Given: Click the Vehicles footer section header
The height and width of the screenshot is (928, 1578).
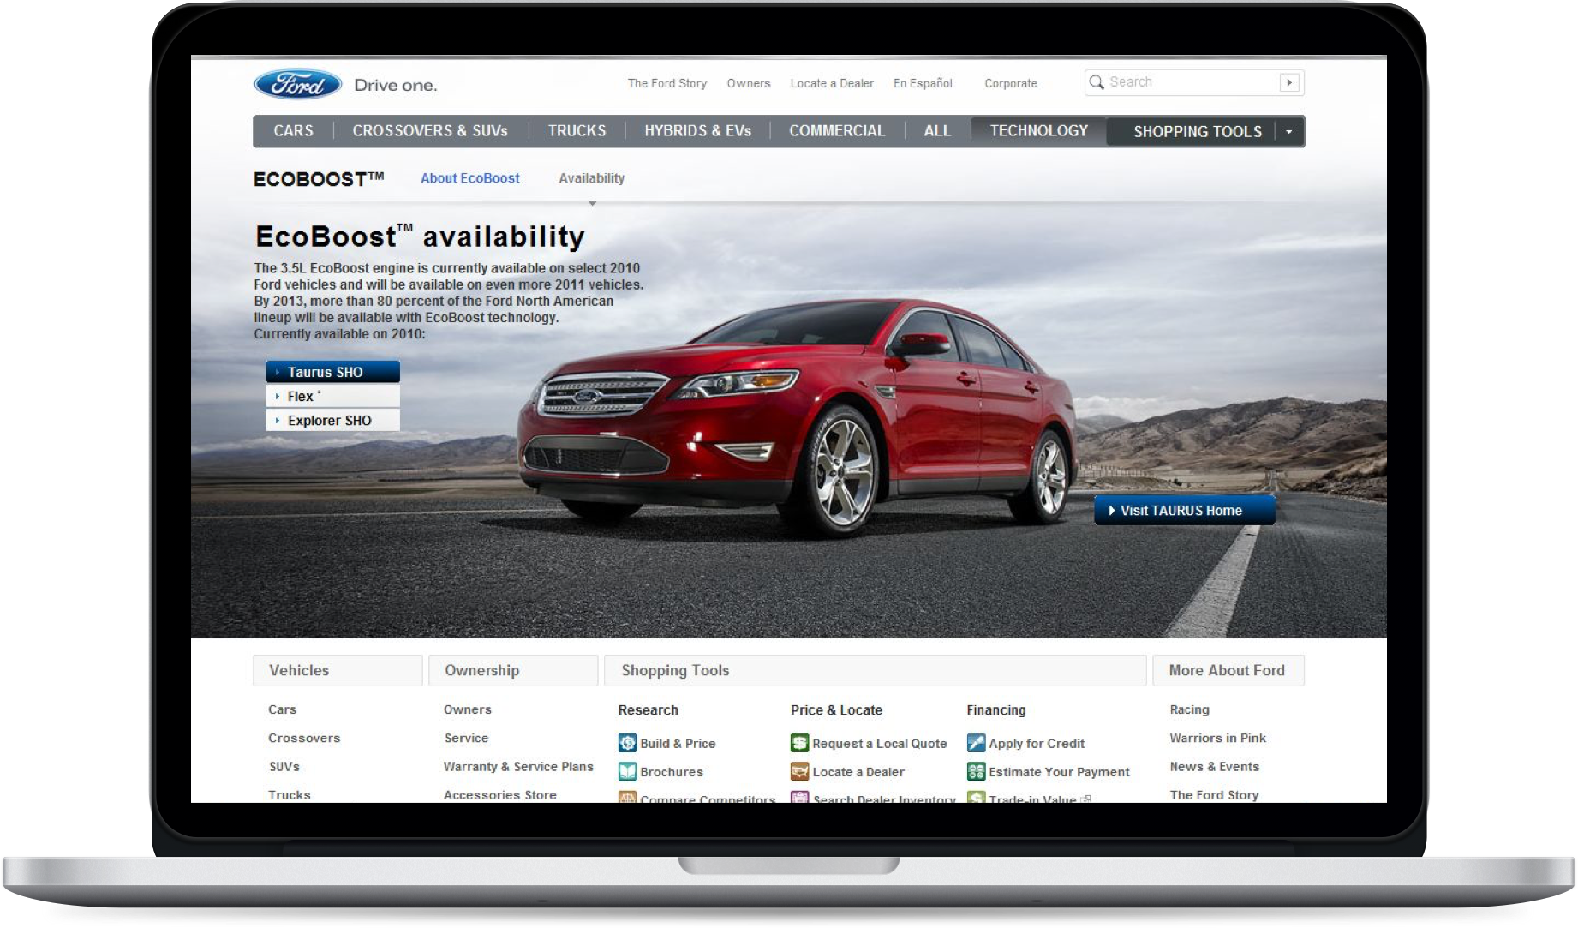Looking at the screenshot, I should coord(338,670).
